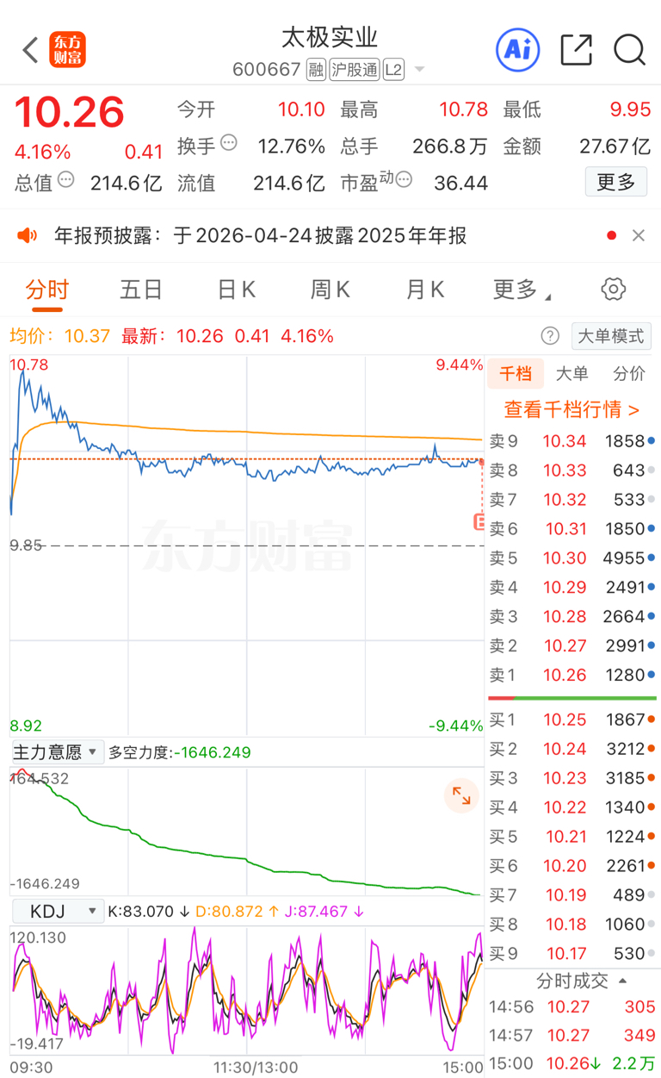
Task: Switch order book to 大单 view
Action: tap(571, 373)
